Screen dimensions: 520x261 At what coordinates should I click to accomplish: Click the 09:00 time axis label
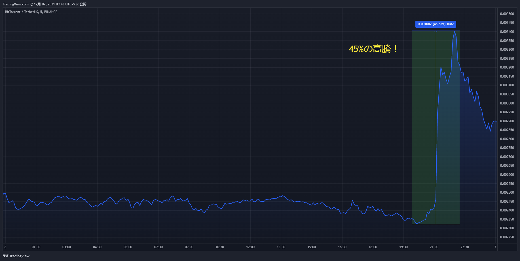189,247
